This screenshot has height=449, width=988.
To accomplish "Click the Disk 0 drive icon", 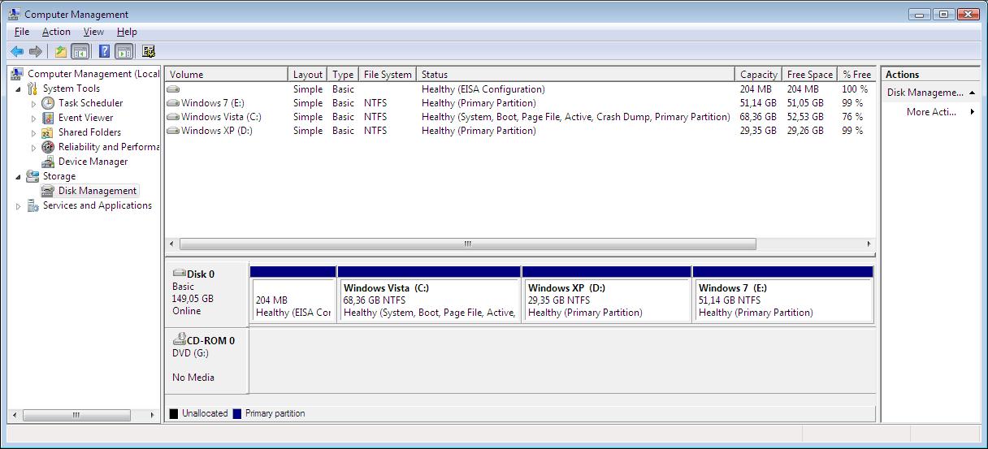I will [x=180, y=274].
